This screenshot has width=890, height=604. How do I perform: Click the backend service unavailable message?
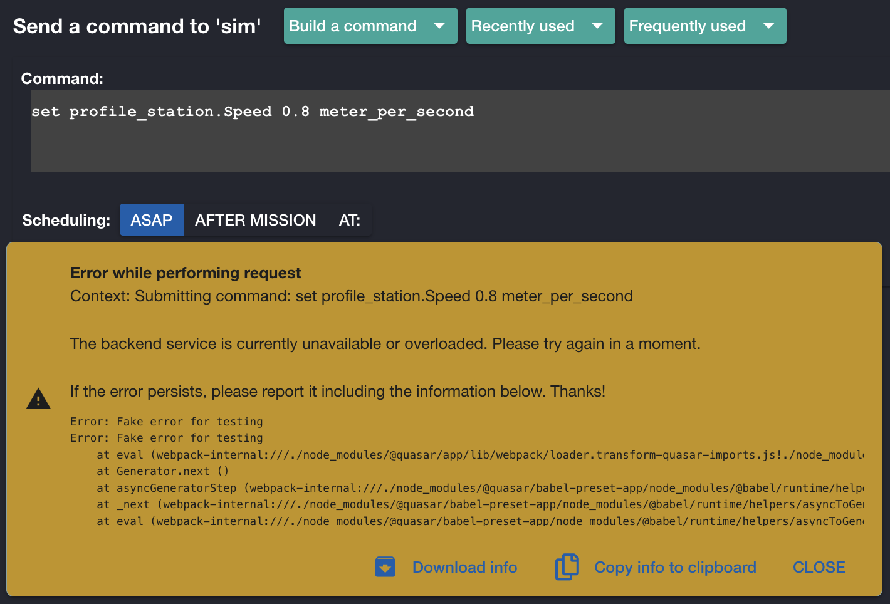point(385,344)
